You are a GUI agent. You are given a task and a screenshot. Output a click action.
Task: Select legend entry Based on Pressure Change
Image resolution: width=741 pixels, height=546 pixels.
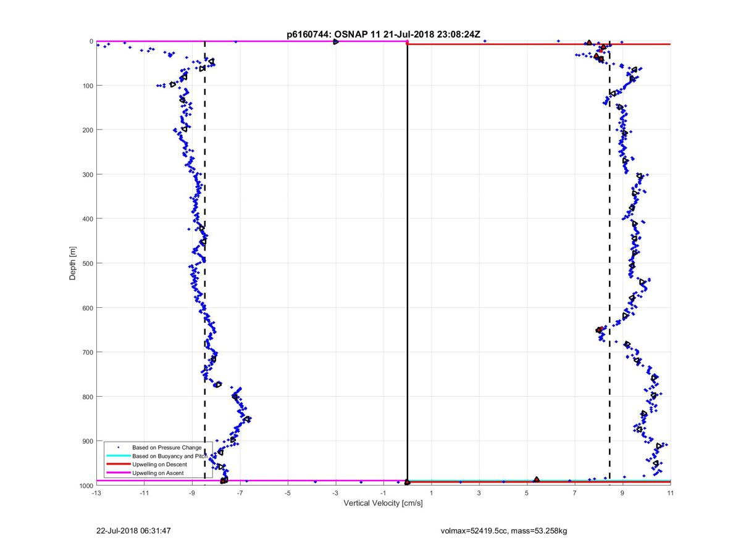tap(167, 447)
